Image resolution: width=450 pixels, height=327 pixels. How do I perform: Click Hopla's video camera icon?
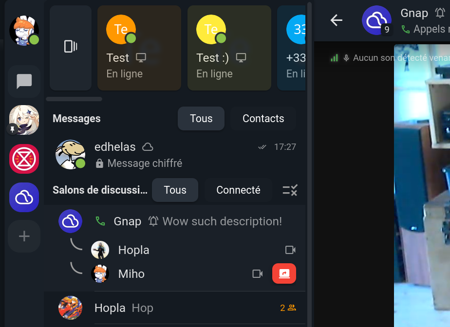[290, 250]
